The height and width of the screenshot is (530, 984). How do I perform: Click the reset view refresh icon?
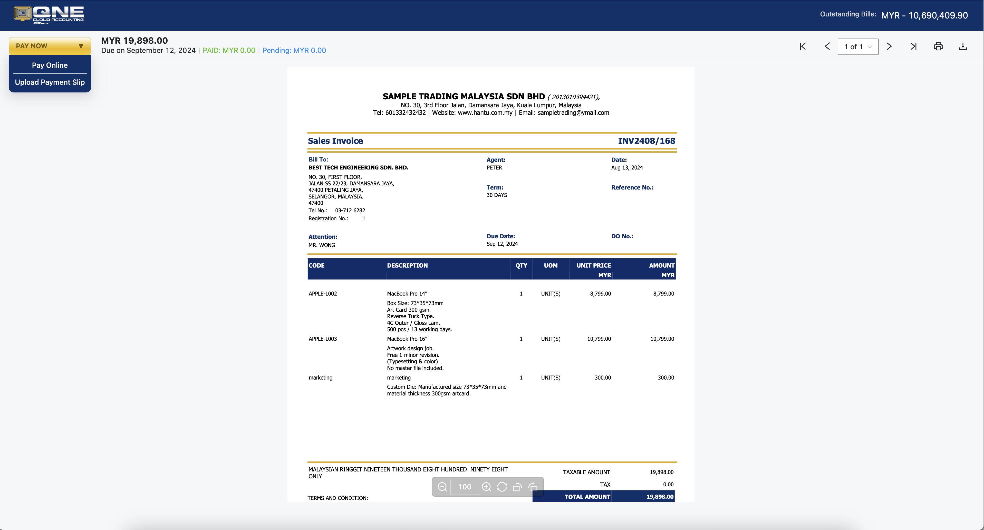click(502, 487)
